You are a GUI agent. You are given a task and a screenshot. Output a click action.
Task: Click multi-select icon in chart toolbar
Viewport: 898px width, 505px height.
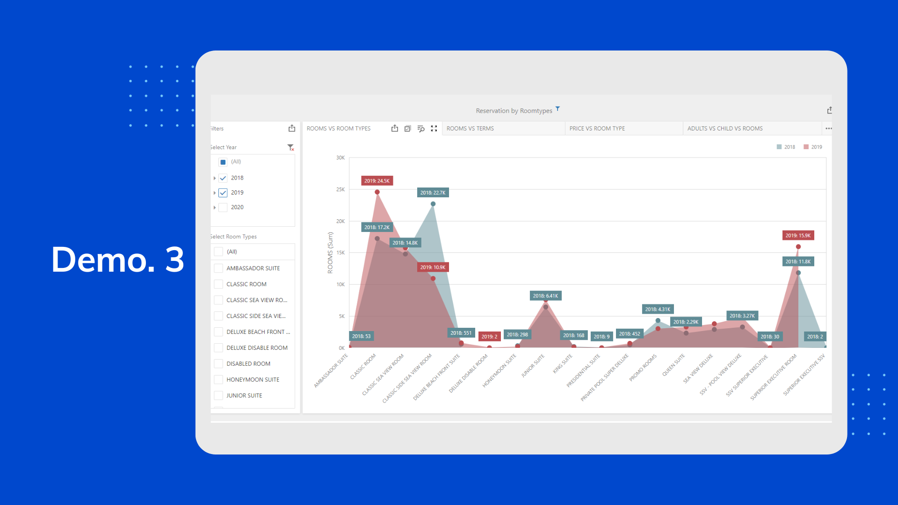point(408,128)
